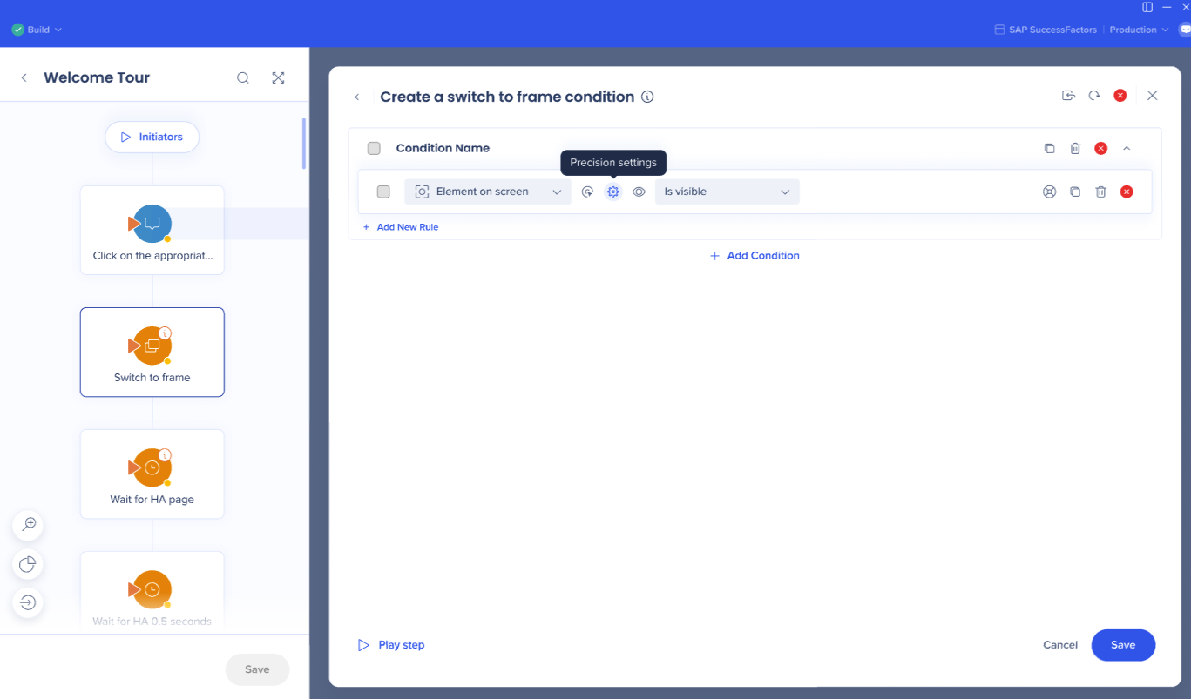Click the fit-to-screen expand icon near Welcome Tour
The height and width of the screenshot is (699, 1191).
[278, 77]
